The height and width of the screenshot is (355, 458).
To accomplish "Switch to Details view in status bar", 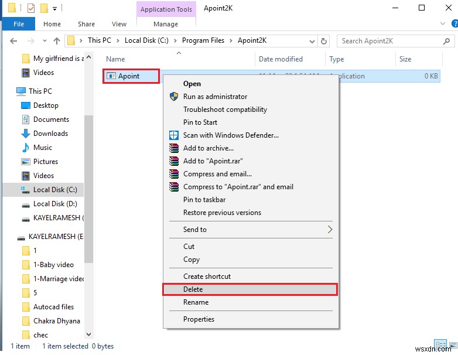I will tap(440, 346).
